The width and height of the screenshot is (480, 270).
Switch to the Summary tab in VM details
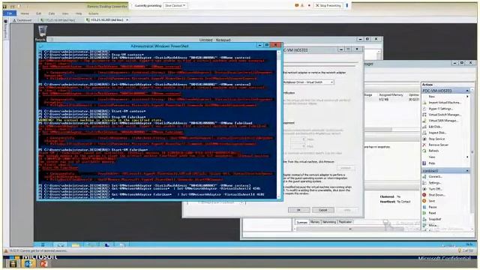[x=301, y=222]
